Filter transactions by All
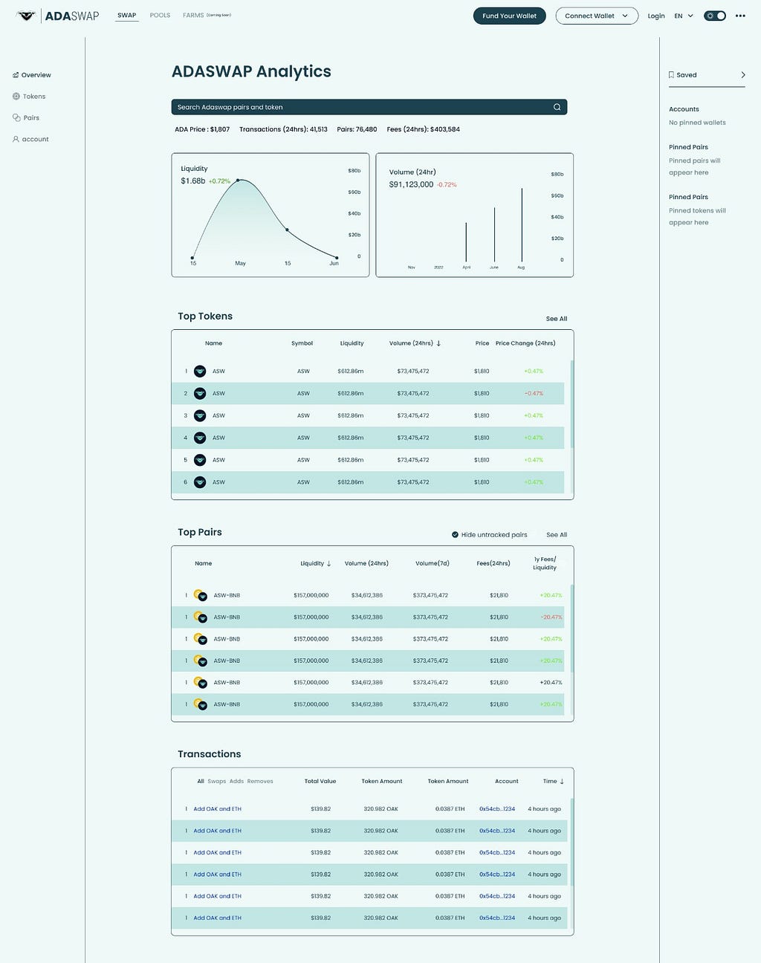The width and height of the screenshot is (761, 963). (x=201, y=781)
